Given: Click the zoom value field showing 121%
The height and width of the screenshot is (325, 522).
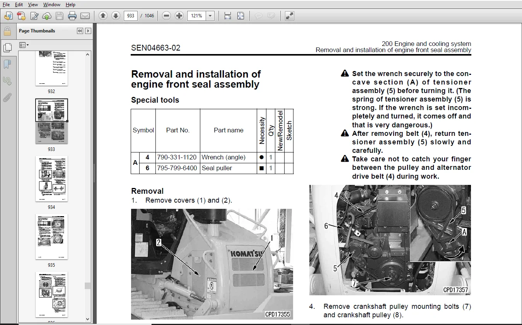Looking at the screenshot, I should (197, 16).
